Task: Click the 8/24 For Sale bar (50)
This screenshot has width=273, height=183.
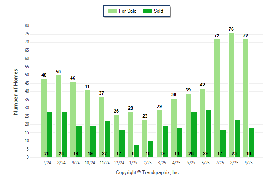Action: pyautogui.click(x=58, y=116)
